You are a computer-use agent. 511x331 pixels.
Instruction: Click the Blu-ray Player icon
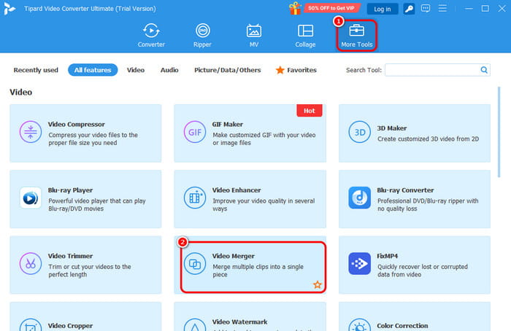(31, 198)
